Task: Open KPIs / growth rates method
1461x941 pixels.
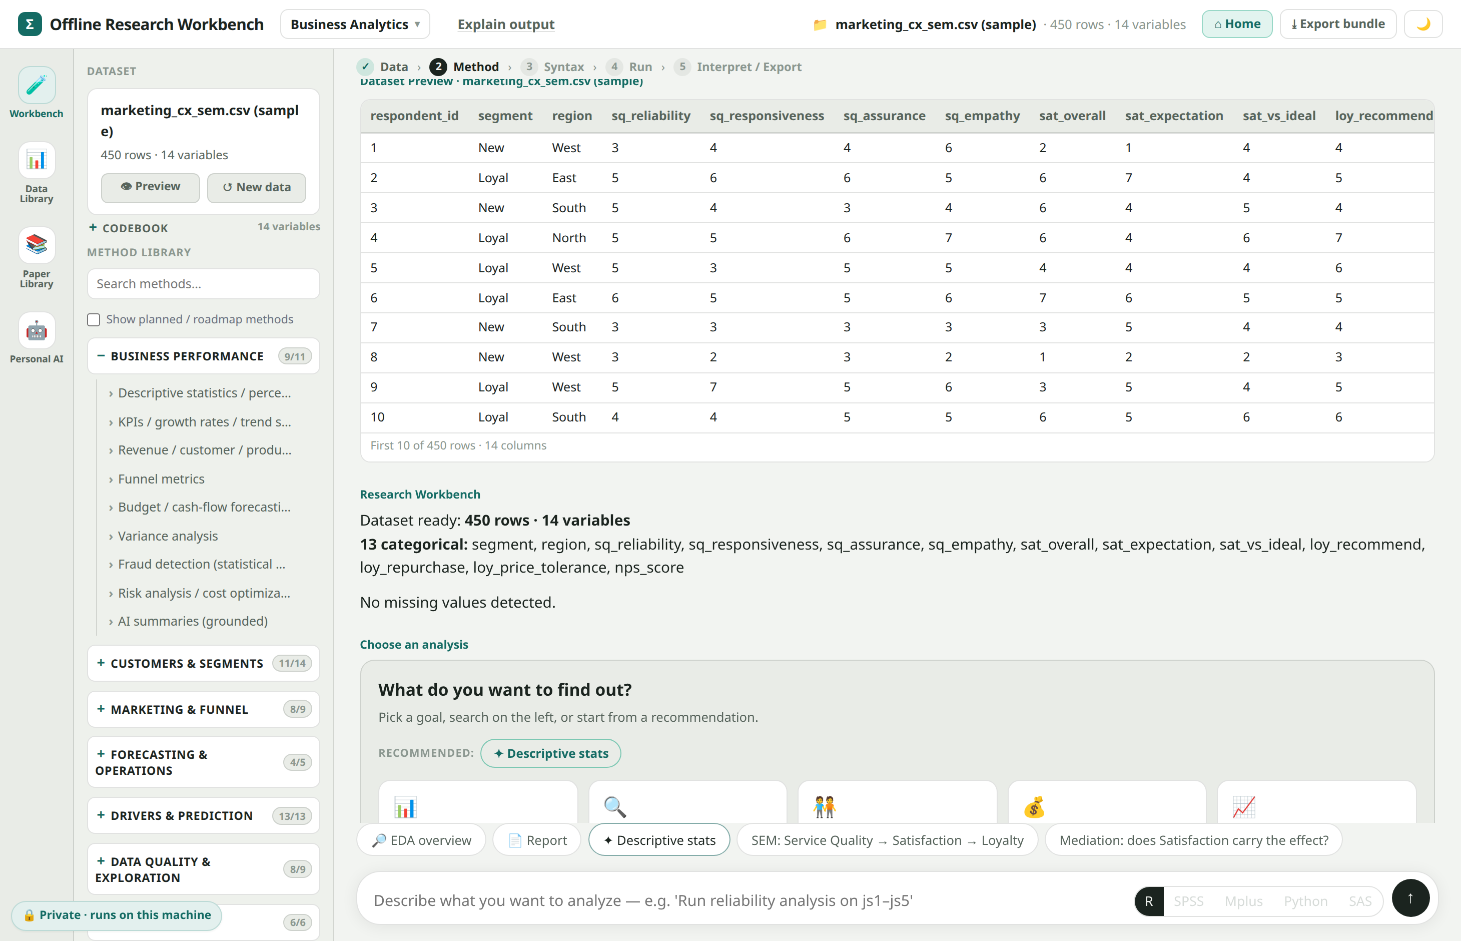Action: pos(204,421)
